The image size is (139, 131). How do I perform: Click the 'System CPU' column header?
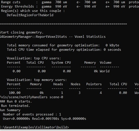click(61, 63)
